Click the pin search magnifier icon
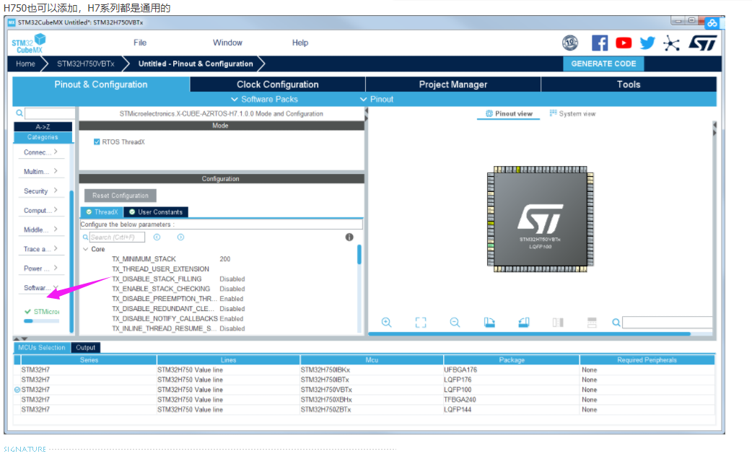The height and width of the screenshot is (459, 752). tap(616, 323)
